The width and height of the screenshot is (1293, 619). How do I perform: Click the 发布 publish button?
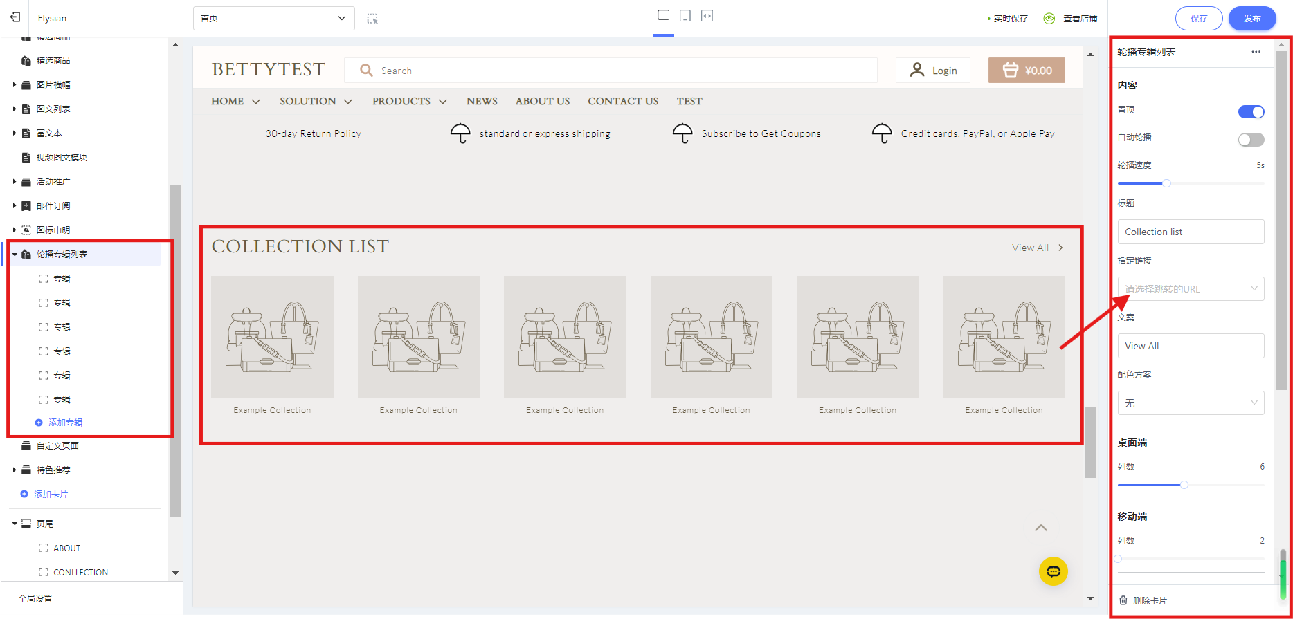click(x=1251, y=19)
